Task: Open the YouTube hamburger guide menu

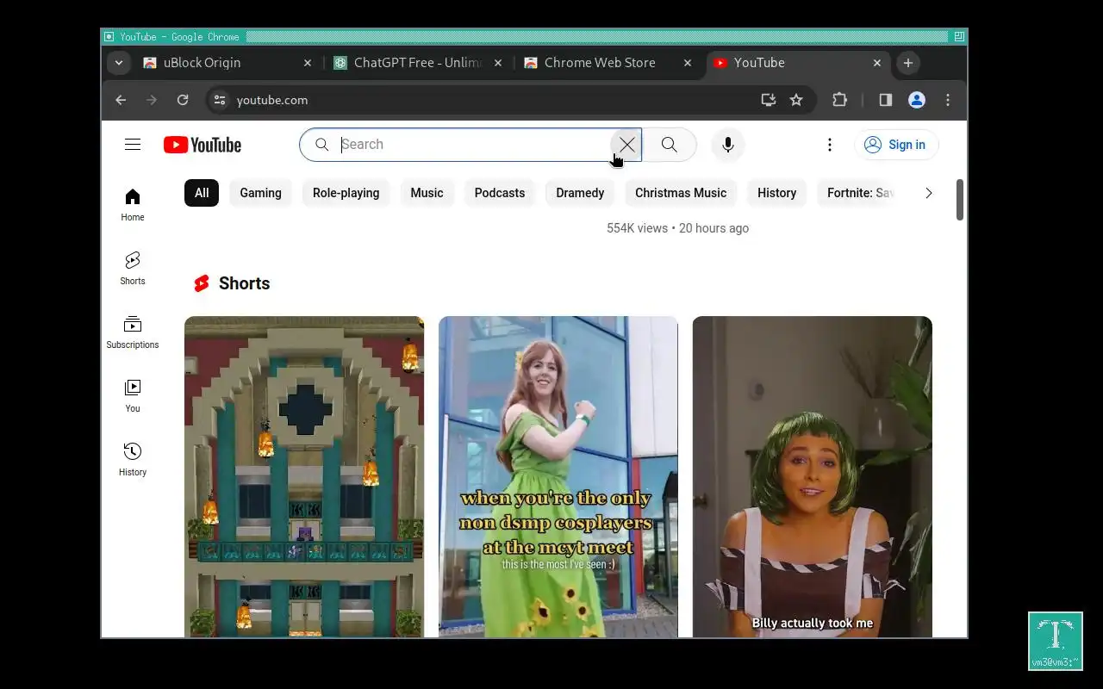Action: pos(133,145)
